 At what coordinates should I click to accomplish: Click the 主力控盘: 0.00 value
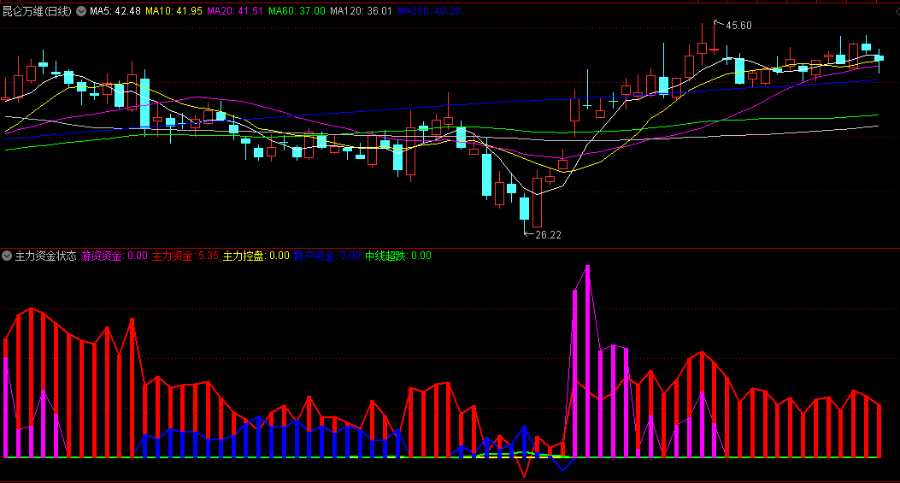point(256,256)
